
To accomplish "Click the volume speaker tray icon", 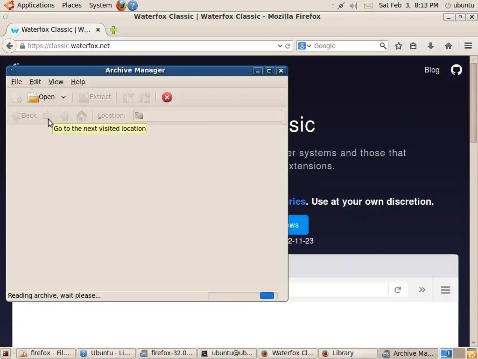I will [x=353, y=6].
